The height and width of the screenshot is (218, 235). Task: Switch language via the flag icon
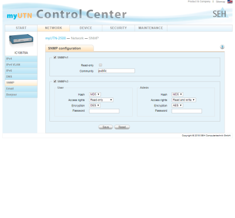(230, 2)
